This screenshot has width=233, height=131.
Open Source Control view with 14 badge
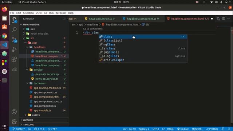pos(14,40)
